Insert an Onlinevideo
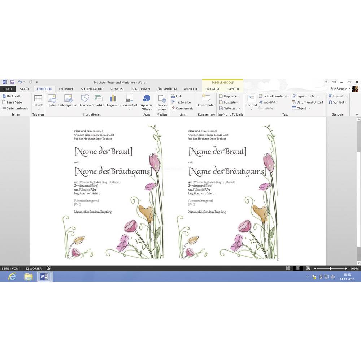Screen dimensions: 361x361 (x=161, y=102)
